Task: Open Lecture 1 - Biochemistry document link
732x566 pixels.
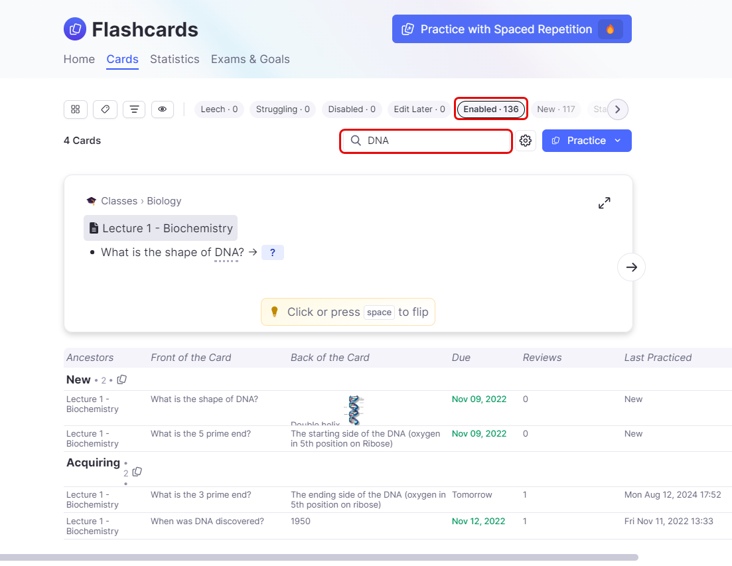Action: 160,228
